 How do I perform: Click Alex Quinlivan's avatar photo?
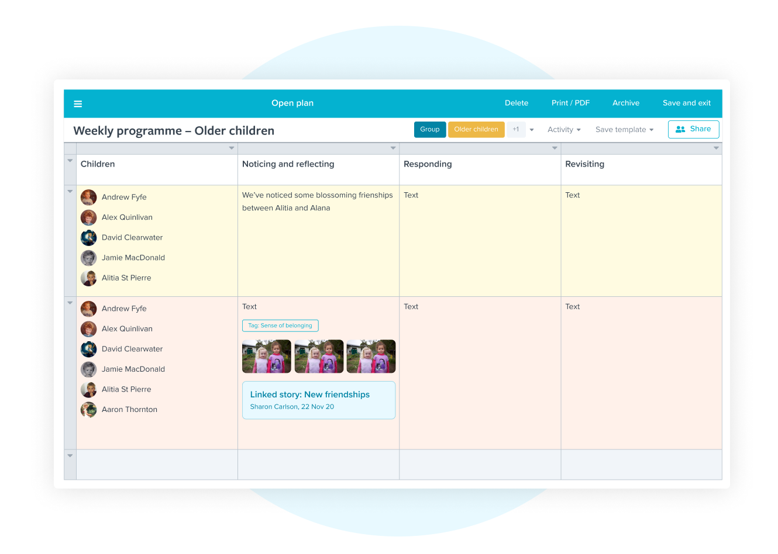[x=88, y=217]
